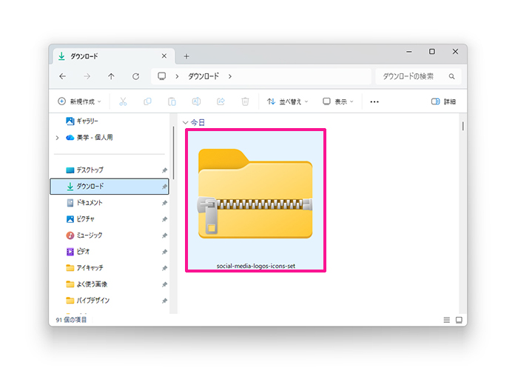This screenshot has width=518, height=371.
Task: Click the pin icon beside よく使う画像
Action: point(164,284)
